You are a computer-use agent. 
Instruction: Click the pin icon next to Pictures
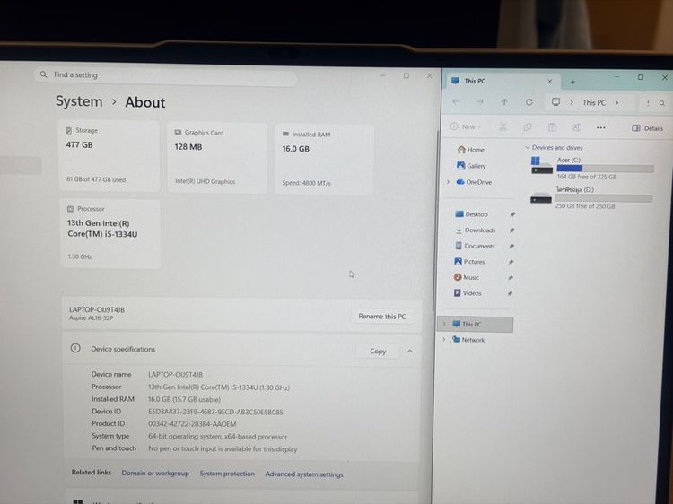511,262
